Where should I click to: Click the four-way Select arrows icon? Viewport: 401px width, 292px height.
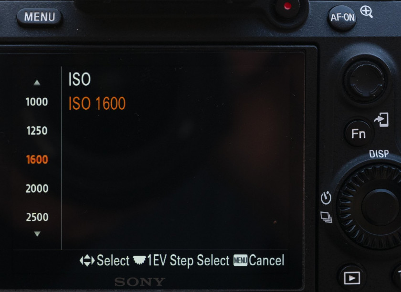tap(87, 261)
